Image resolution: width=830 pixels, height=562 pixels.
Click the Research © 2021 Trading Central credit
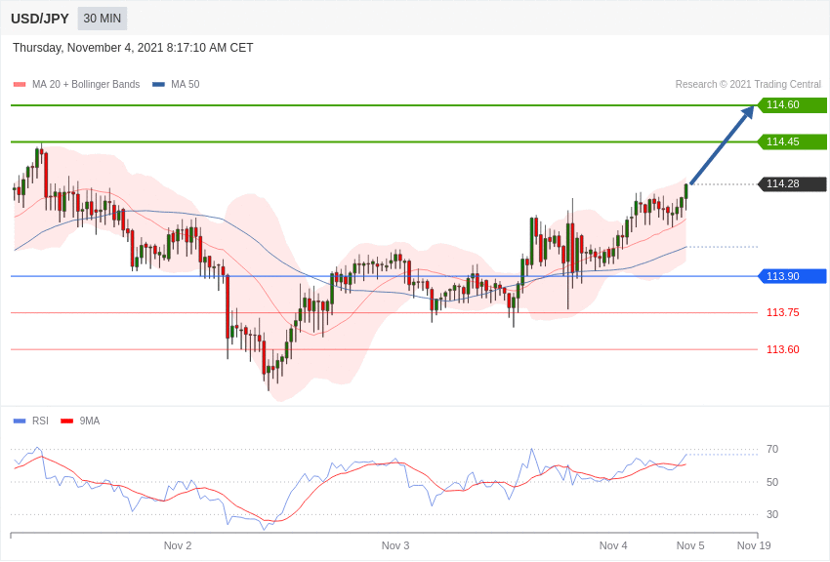coord(748,84)
